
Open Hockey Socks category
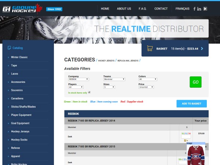coord(19,140)
